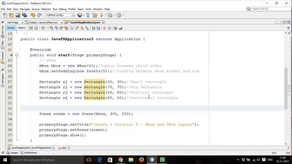Click the editor scroll down arrow
292x164 pixels.
[286, 144]
